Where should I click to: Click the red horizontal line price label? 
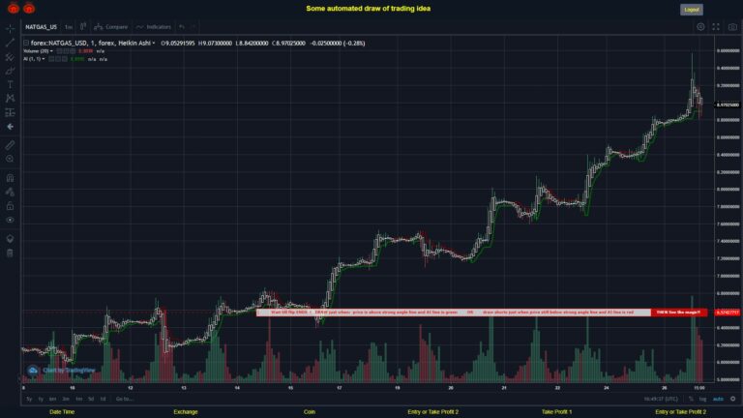728,313
